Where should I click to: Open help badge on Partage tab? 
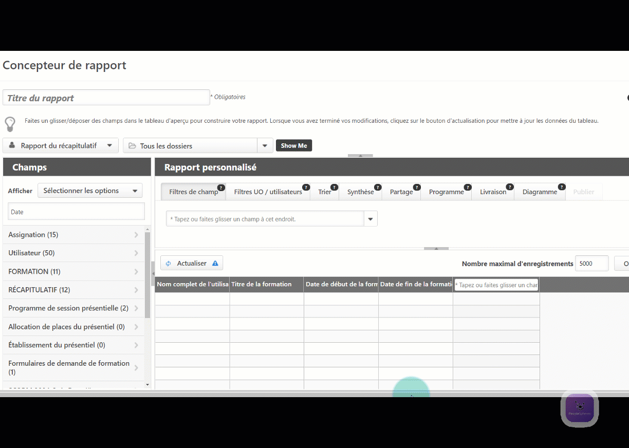tap(417, 188)
